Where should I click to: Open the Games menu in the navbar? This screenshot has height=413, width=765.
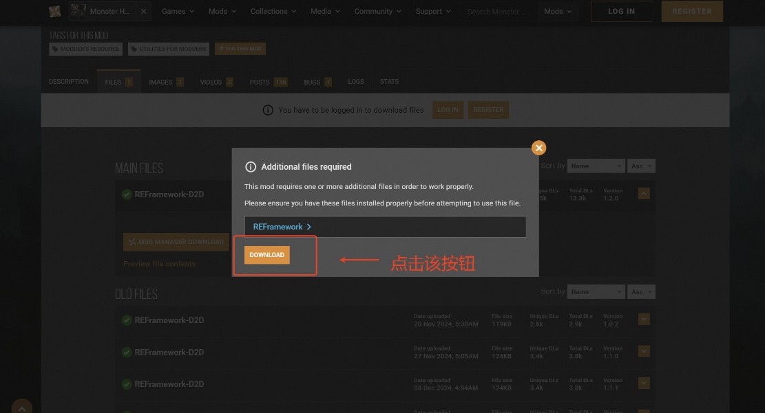pos(178,12)
